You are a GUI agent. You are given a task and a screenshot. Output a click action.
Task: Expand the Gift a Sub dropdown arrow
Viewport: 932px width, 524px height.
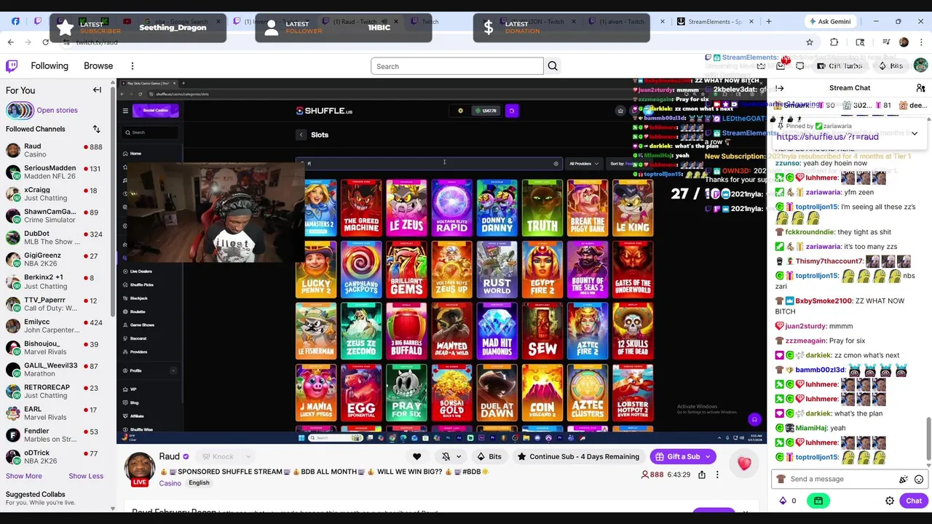[x=707, y=456]
